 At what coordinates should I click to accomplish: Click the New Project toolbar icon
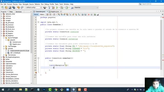pos(6,7)
